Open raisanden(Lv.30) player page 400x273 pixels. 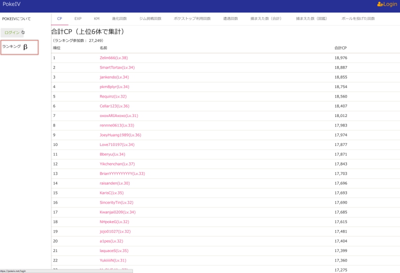[x=115, y=183]
